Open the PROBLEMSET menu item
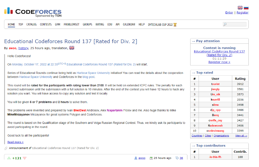 click(x=72, y=25)
